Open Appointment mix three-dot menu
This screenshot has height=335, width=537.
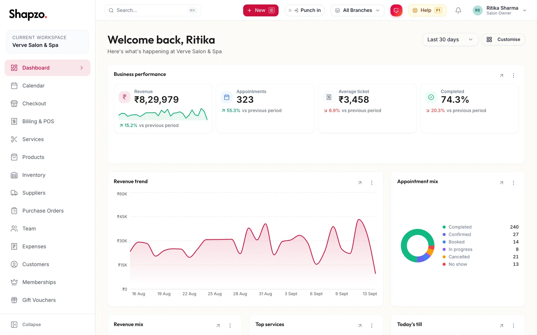pos(514,183)
